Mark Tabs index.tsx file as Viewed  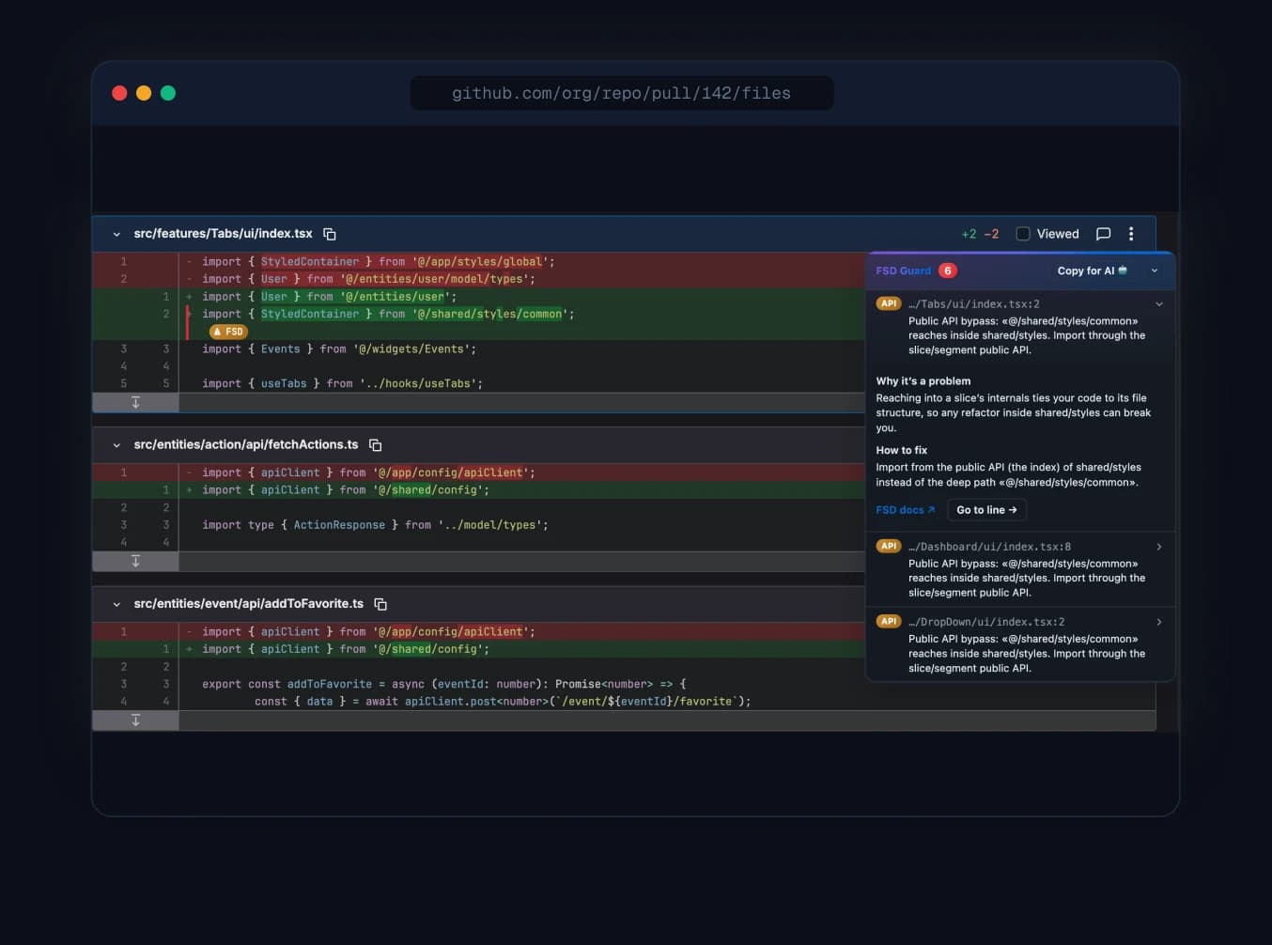pos(1023,234)
